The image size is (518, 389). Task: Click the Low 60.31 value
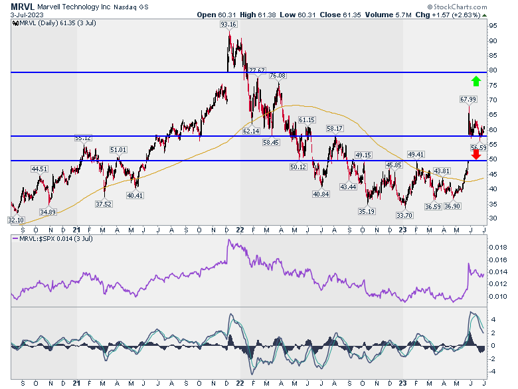click(298, 15)
